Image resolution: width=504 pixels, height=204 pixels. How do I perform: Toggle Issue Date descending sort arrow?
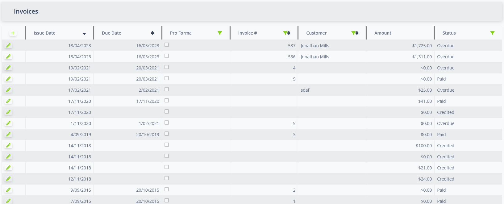click(x=84, y=34)
